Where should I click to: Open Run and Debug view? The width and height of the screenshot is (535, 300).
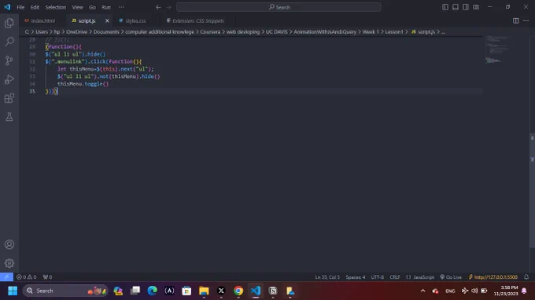coord(9,79)
